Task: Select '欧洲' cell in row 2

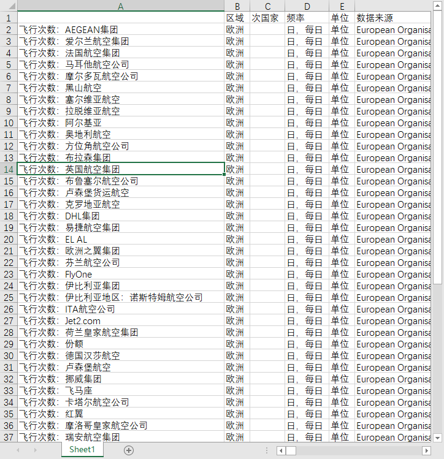Action: [237, 29]
